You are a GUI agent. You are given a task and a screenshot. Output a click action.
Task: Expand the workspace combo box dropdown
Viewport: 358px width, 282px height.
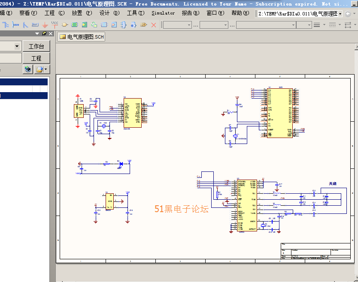click(17, 46)
